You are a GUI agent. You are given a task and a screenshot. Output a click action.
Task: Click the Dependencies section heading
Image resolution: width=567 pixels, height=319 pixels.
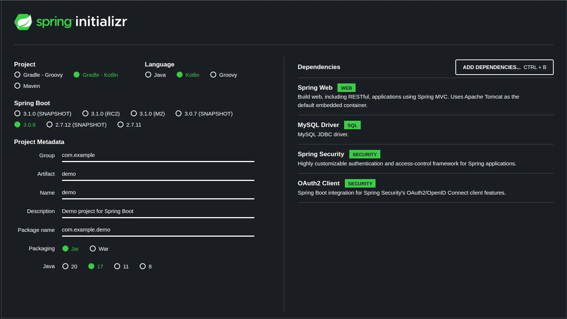[319, 67]
